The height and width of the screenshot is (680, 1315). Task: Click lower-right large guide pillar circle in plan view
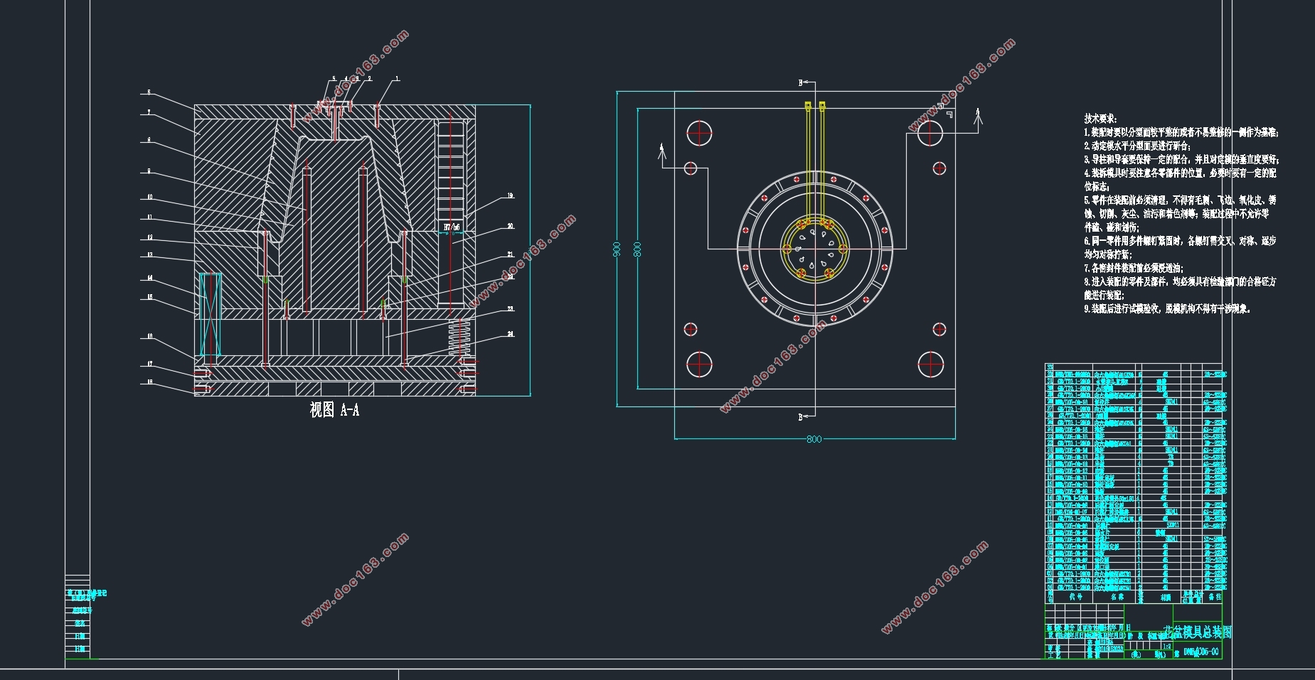pyautogui.click(x=930, y=364)
